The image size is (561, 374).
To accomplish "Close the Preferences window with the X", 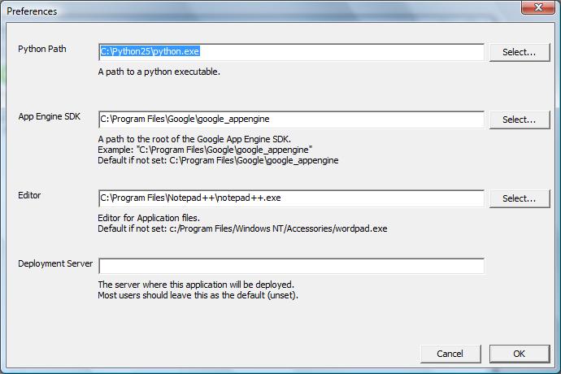I will tap(538, 7).
